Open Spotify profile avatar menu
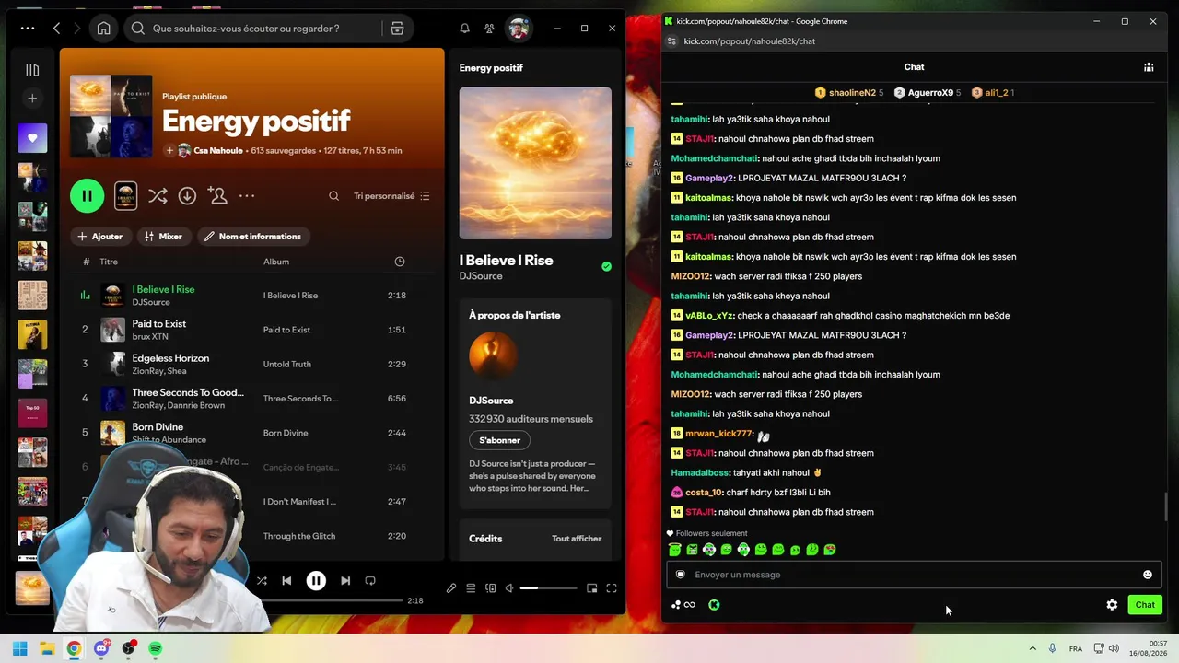This screenshot has height=663, width=1179. tap(519, 29)
